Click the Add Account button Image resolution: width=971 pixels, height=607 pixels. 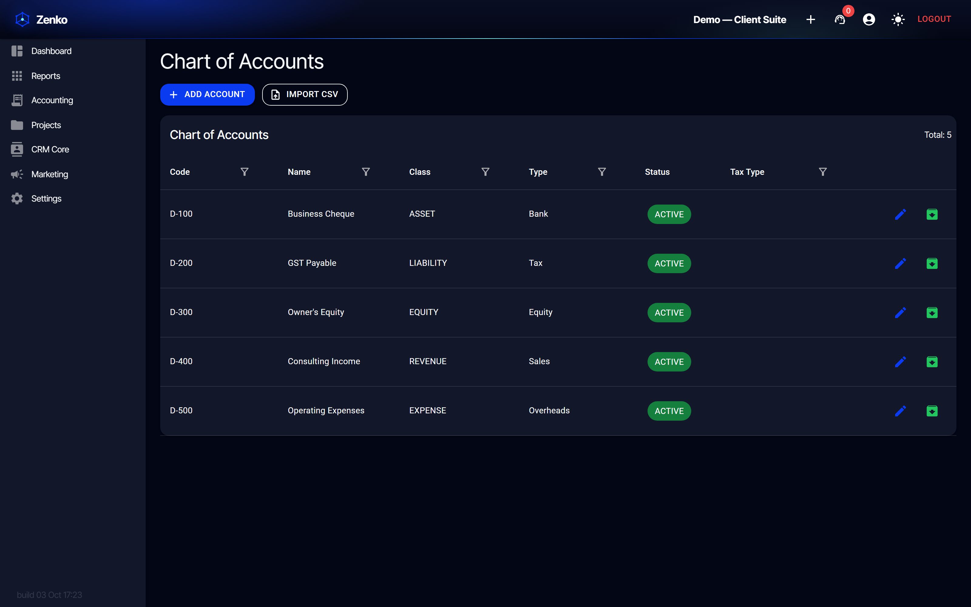point(207,94)
